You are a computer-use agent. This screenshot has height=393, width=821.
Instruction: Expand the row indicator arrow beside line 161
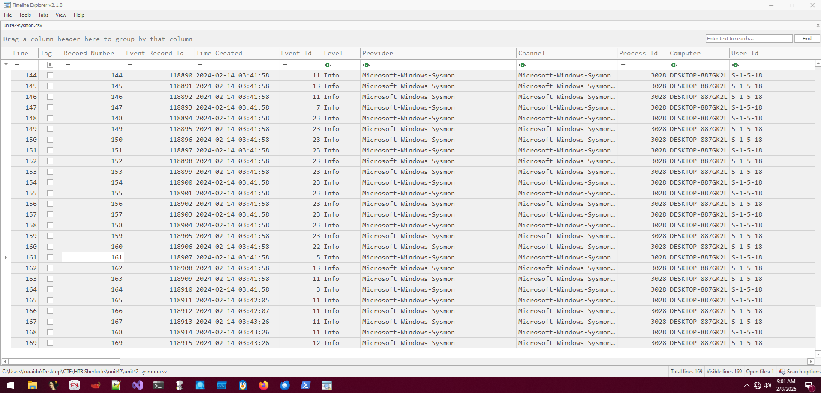tap(6, 257)
